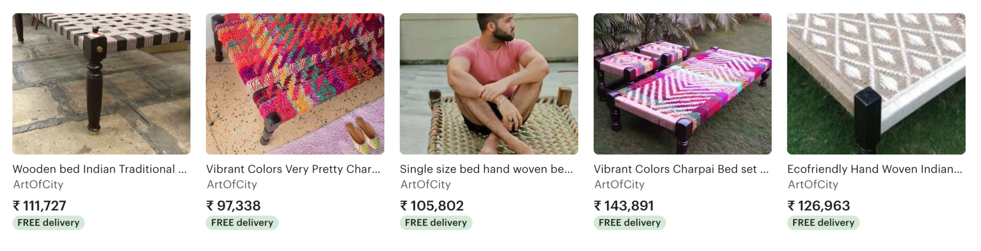This screenshot has width=981, height=251.
Task: Open the colorful woven charpai product photo
Action: pos(295,84)
